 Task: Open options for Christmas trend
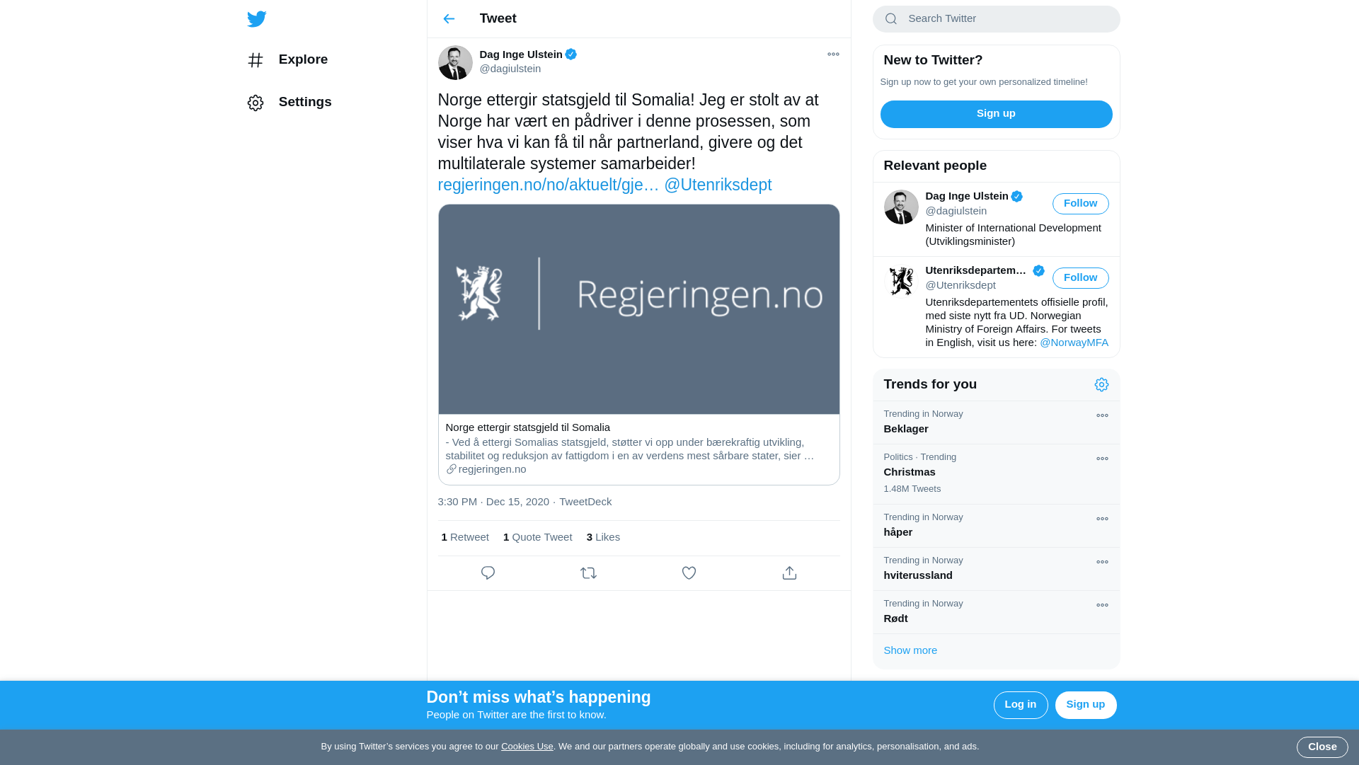click(x=1102, y=459)
